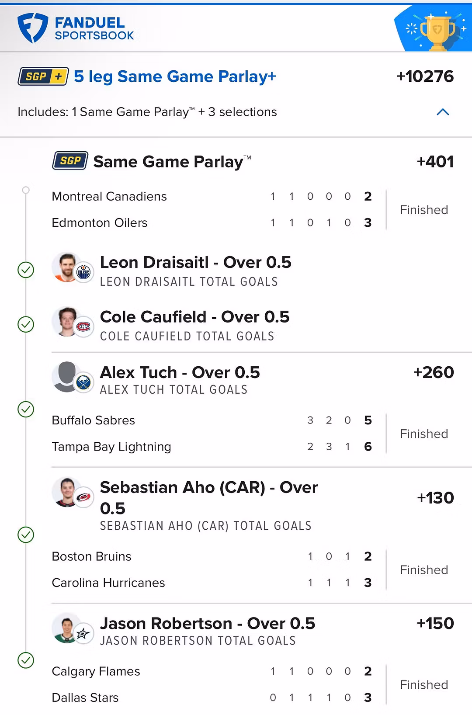Click green checkmark next to Leon Draisaitl
This screenshot has height=715, width=472.
(26, 270)
